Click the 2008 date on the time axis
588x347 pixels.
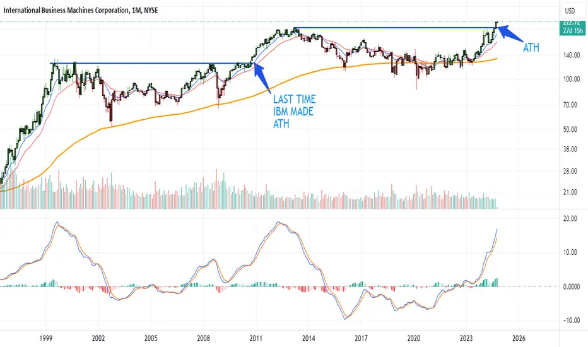click(203, 338)
